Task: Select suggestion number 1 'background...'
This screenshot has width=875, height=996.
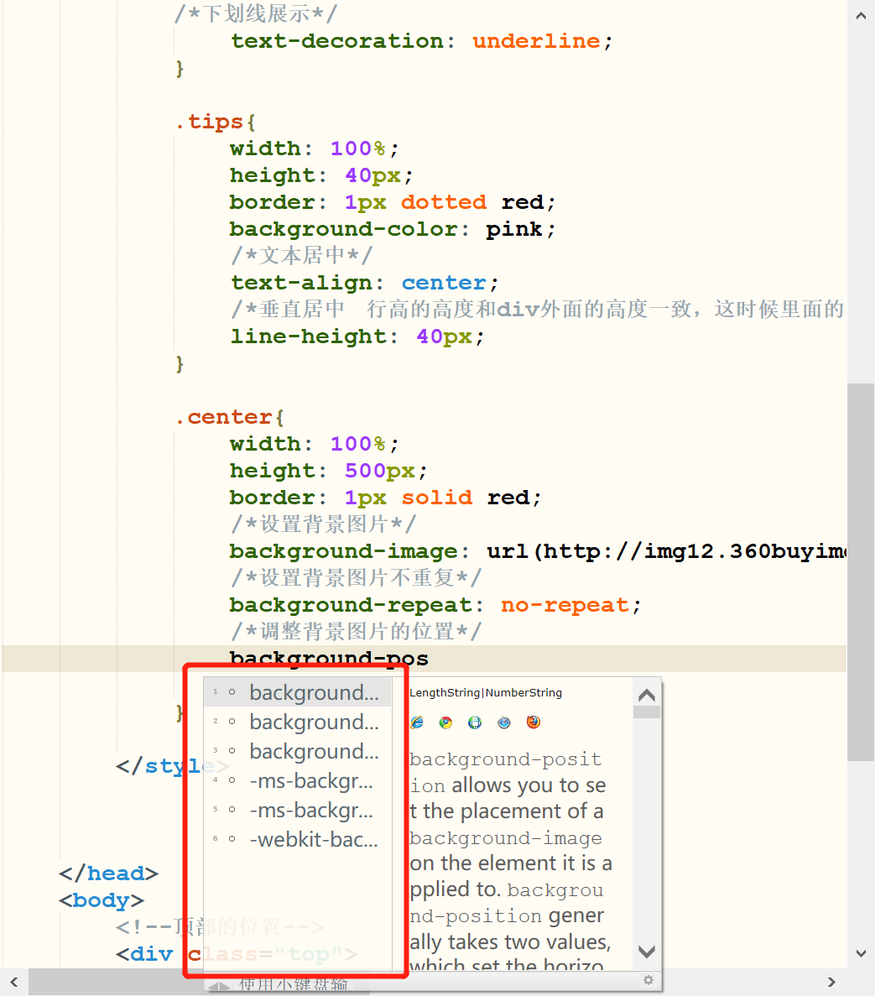Action: 297,692
